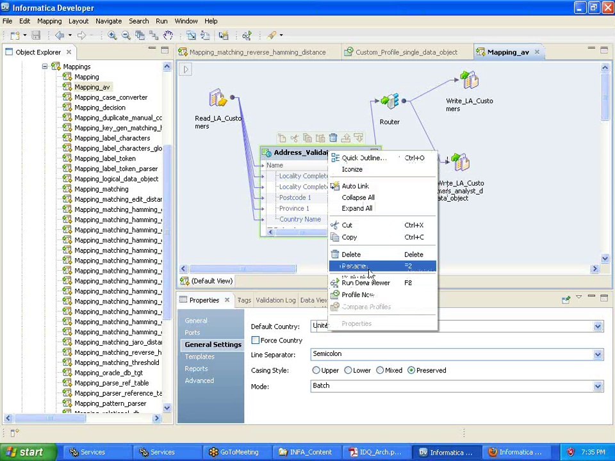Click the Read_LA_Customers source icon
This screenshot has height=461, width=615.
[218, 97]
